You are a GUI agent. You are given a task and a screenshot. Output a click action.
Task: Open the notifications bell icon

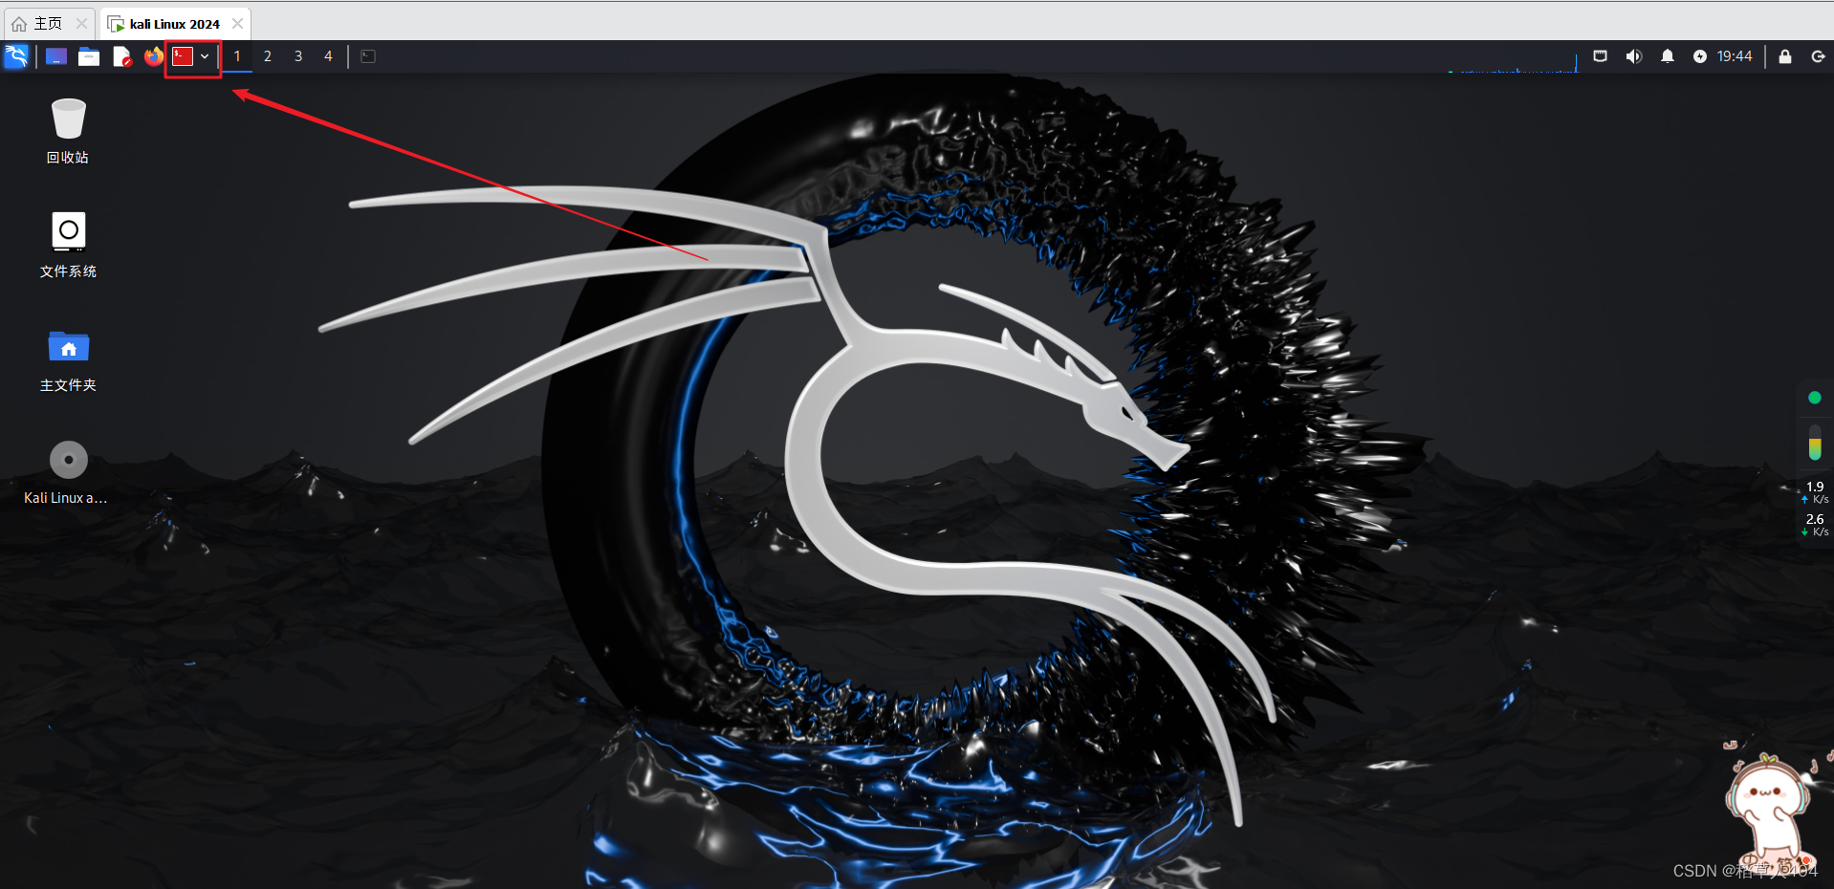[x=1667, y=56]
